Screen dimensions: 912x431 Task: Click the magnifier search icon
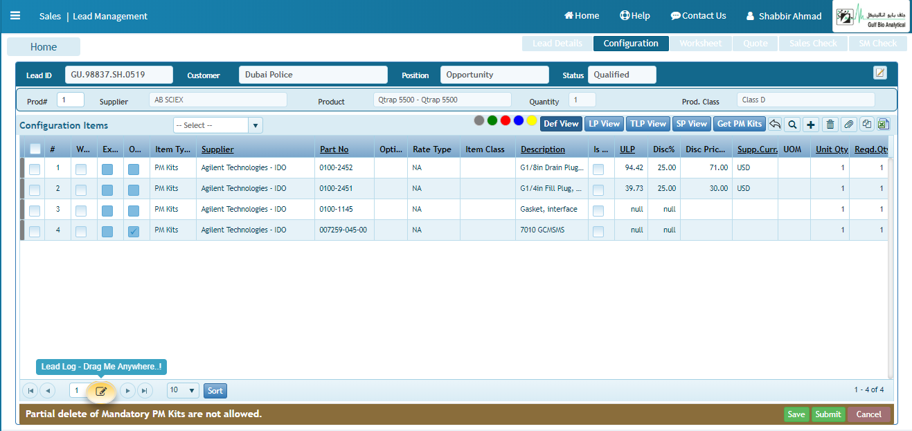click(x=792, y=125)
